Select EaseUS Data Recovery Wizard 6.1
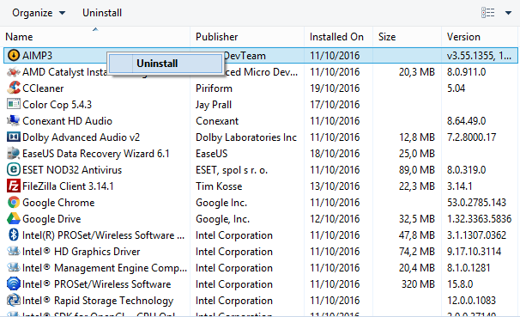 click(96, 154)
